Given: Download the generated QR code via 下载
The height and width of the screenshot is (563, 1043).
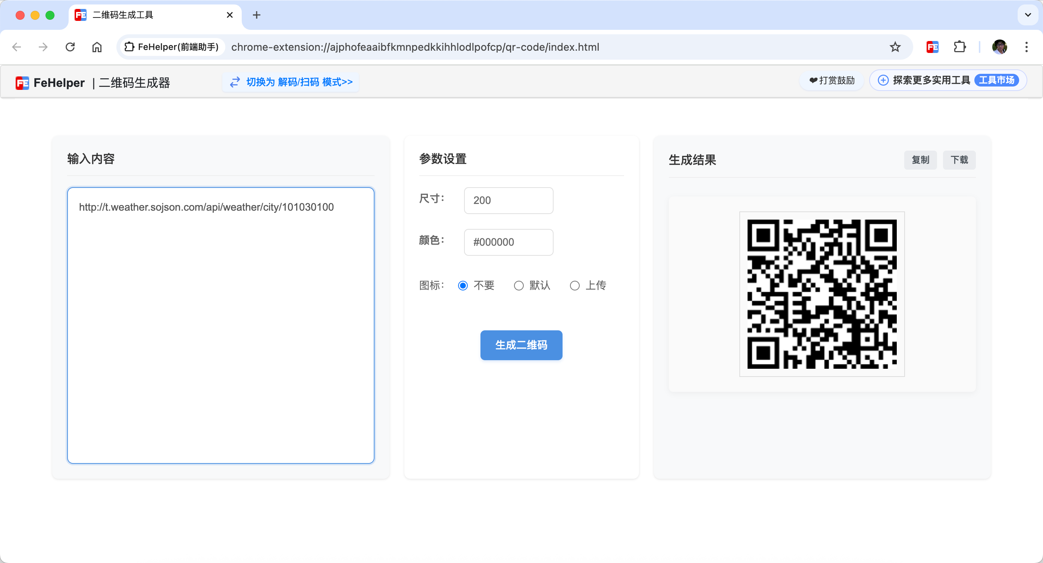Looking at the screenshot, I should (959, 160).
